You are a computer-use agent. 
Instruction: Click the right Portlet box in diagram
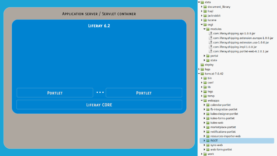point(144,93)
